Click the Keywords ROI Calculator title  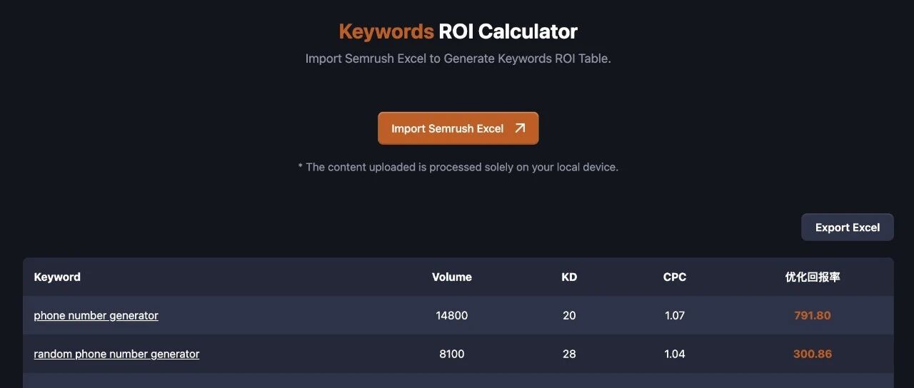tap(458, 31)
